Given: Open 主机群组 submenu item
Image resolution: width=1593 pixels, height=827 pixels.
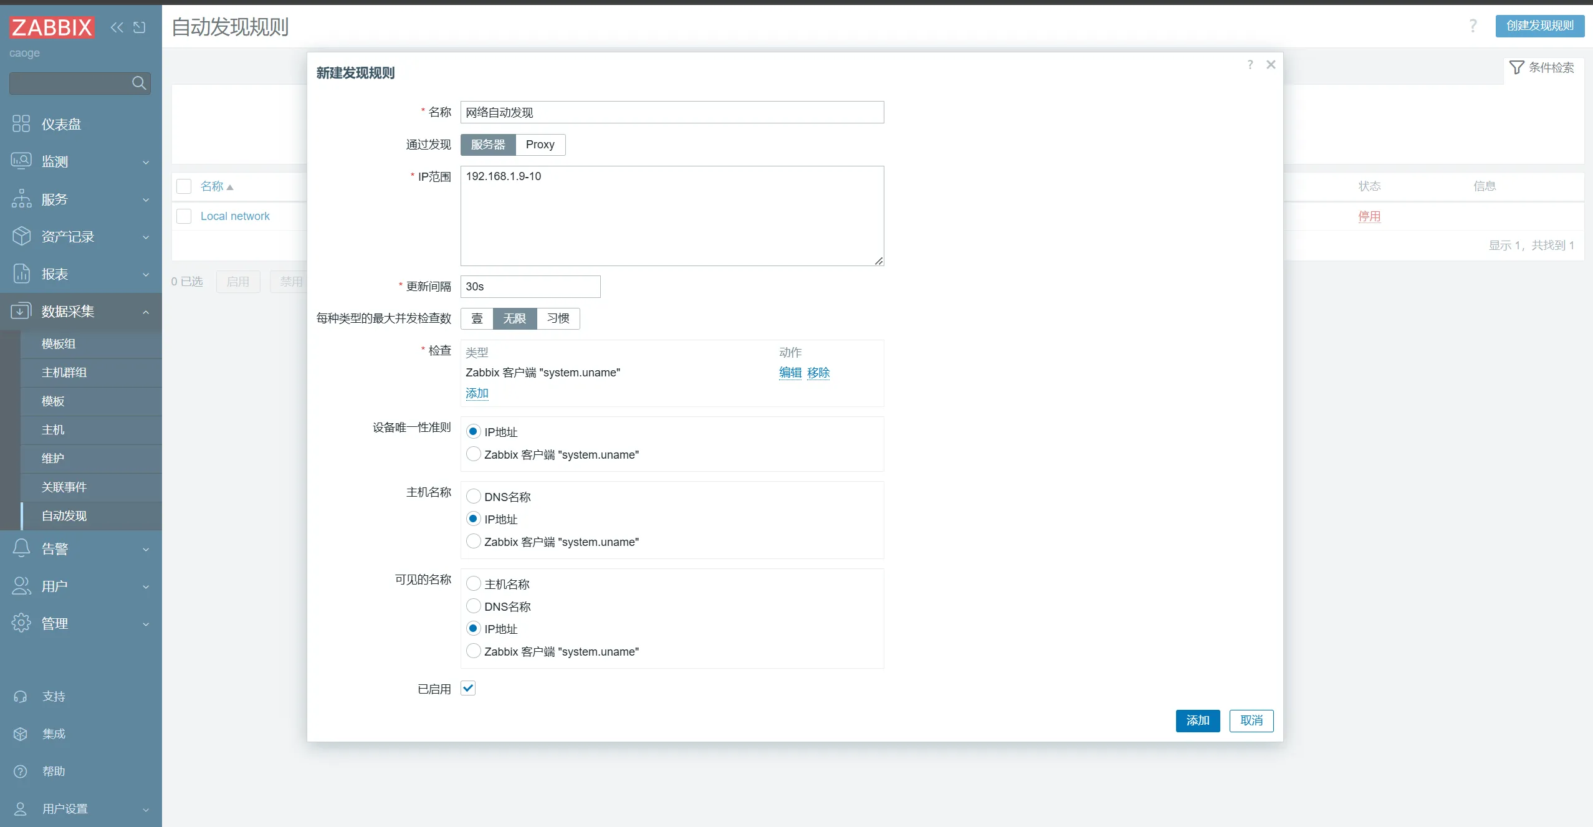Looking at the screenshot, I should 91,373.
